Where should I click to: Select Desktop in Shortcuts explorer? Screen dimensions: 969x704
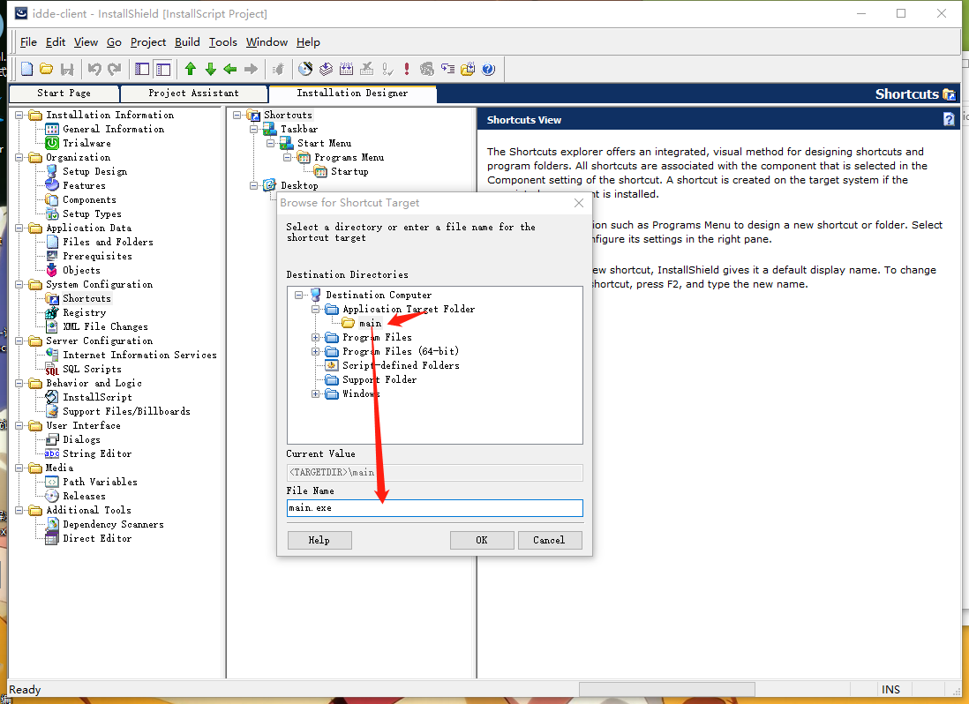click(x=299, y=186)
